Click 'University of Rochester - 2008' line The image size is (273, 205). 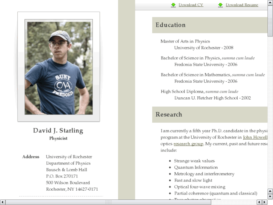tap(204, 48)
